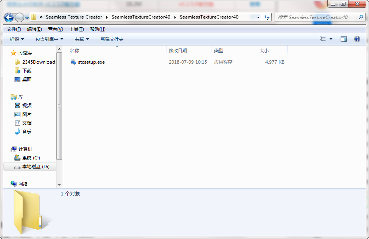Open 计算机 in the navigation pane
This screenshot has width=369, height=239.
[25, 149]
